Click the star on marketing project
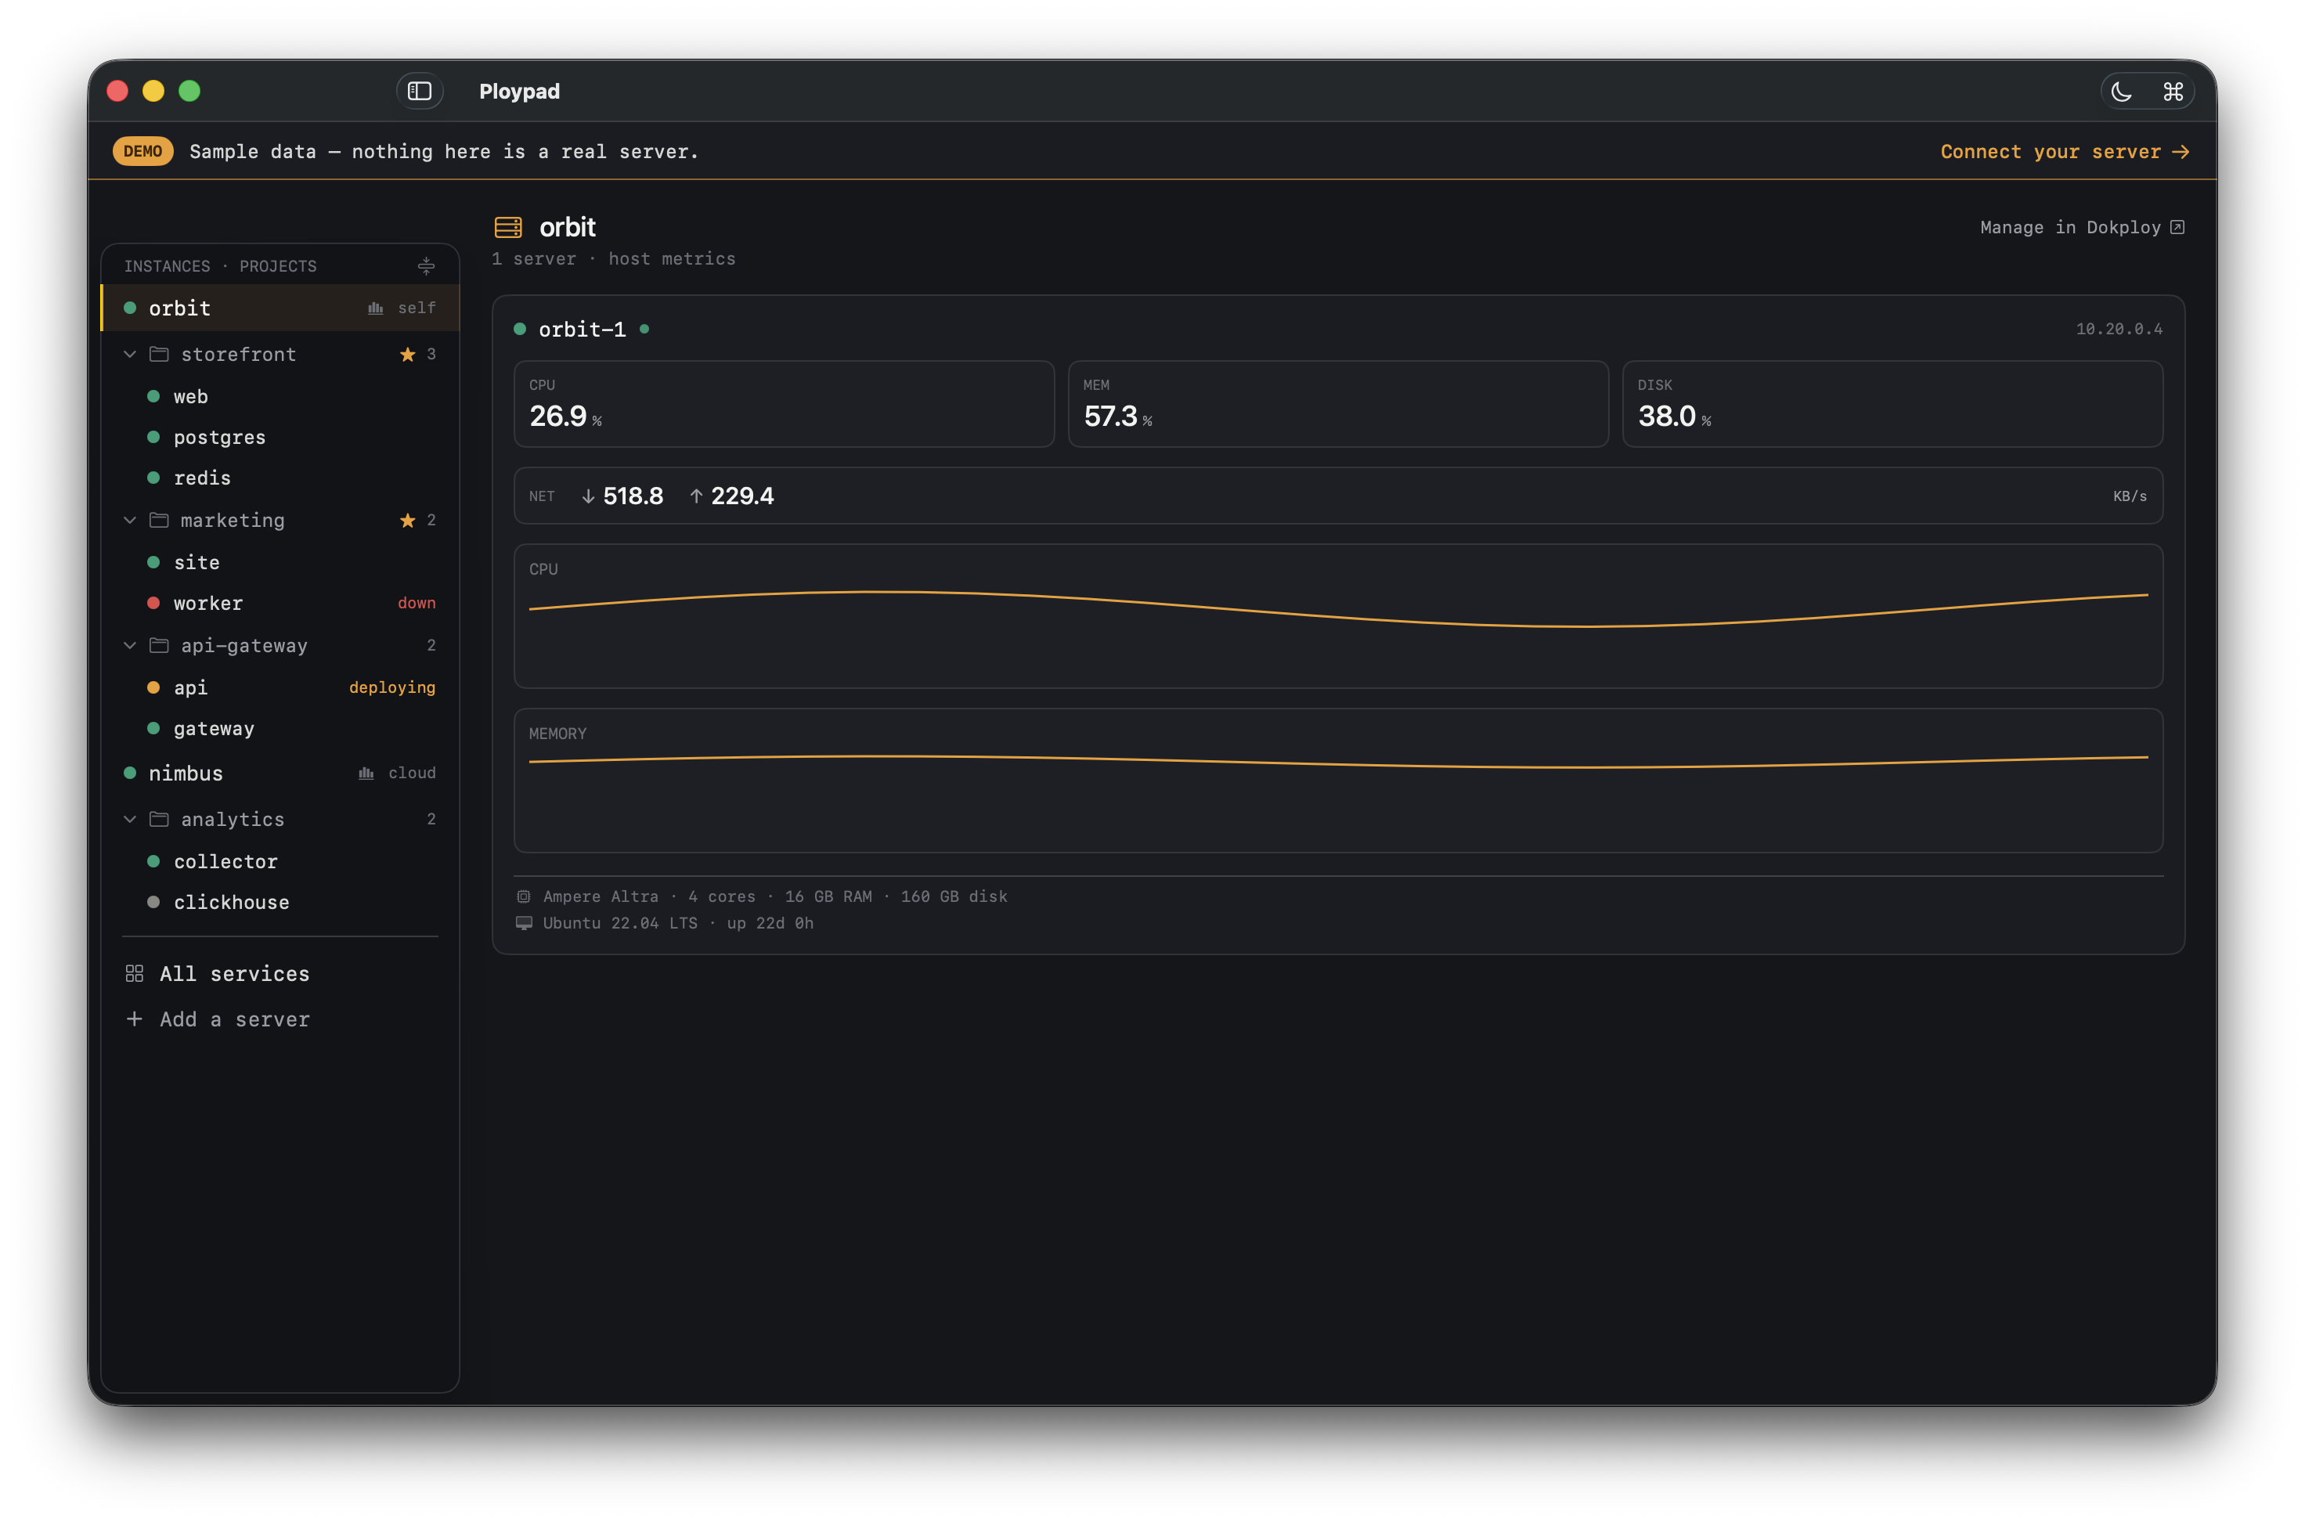Viewport: 2305px width, 1522px height. pos(408,521)
